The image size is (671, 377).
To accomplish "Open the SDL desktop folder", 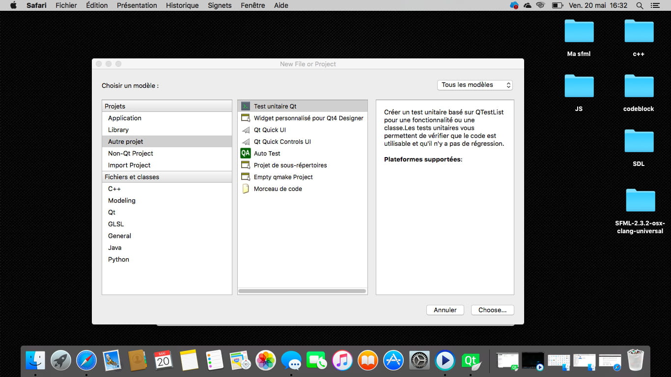I will [x=639, y=148].
